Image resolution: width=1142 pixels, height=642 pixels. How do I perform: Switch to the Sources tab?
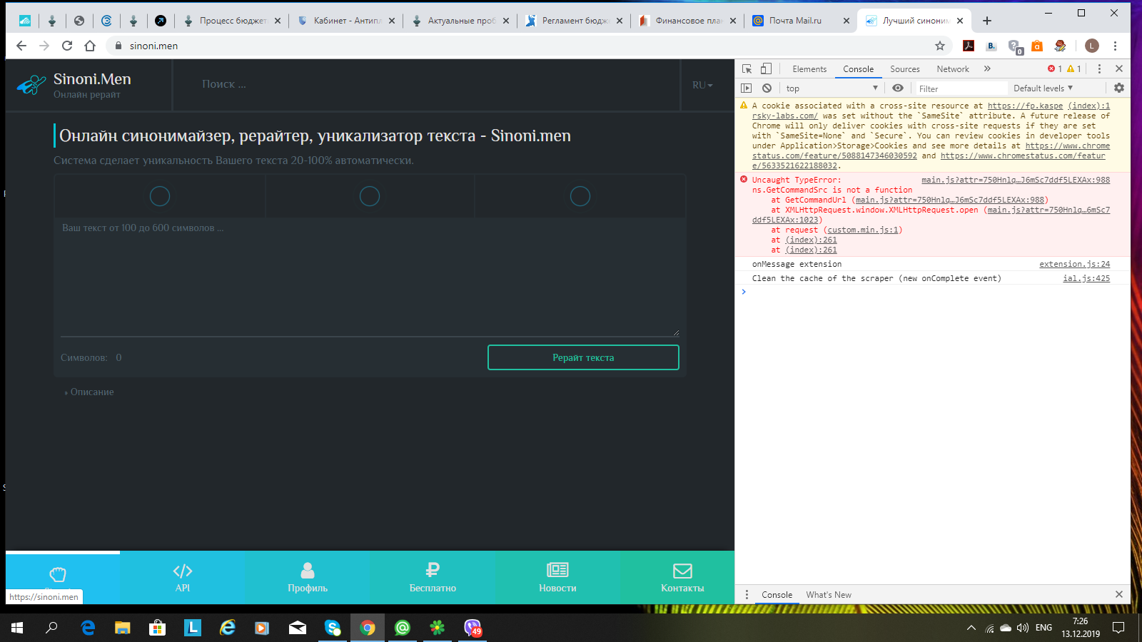click(905, 68)
